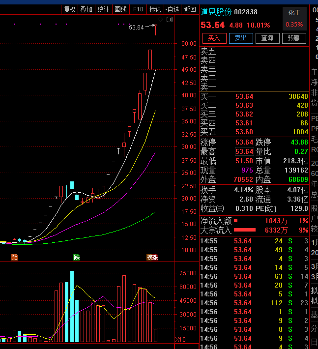The width and height of the screenshot is (318, 349).
Task: Click the 净流入额 amount 1043万
Action: pyautogui.click(x=276, y=221)
